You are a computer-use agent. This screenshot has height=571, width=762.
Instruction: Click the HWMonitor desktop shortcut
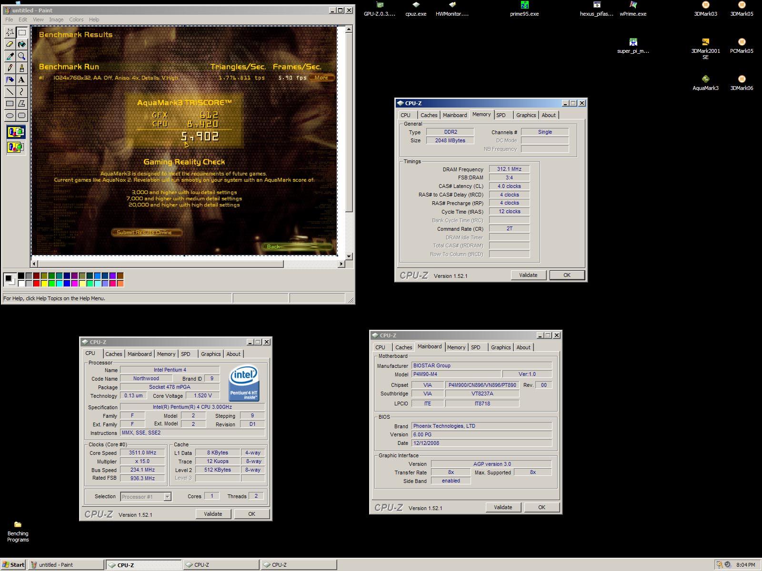click(452, 9)
